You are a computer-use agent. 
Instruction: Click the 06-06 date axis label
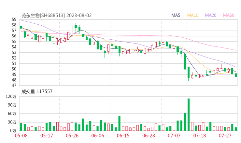pos(98,136)
